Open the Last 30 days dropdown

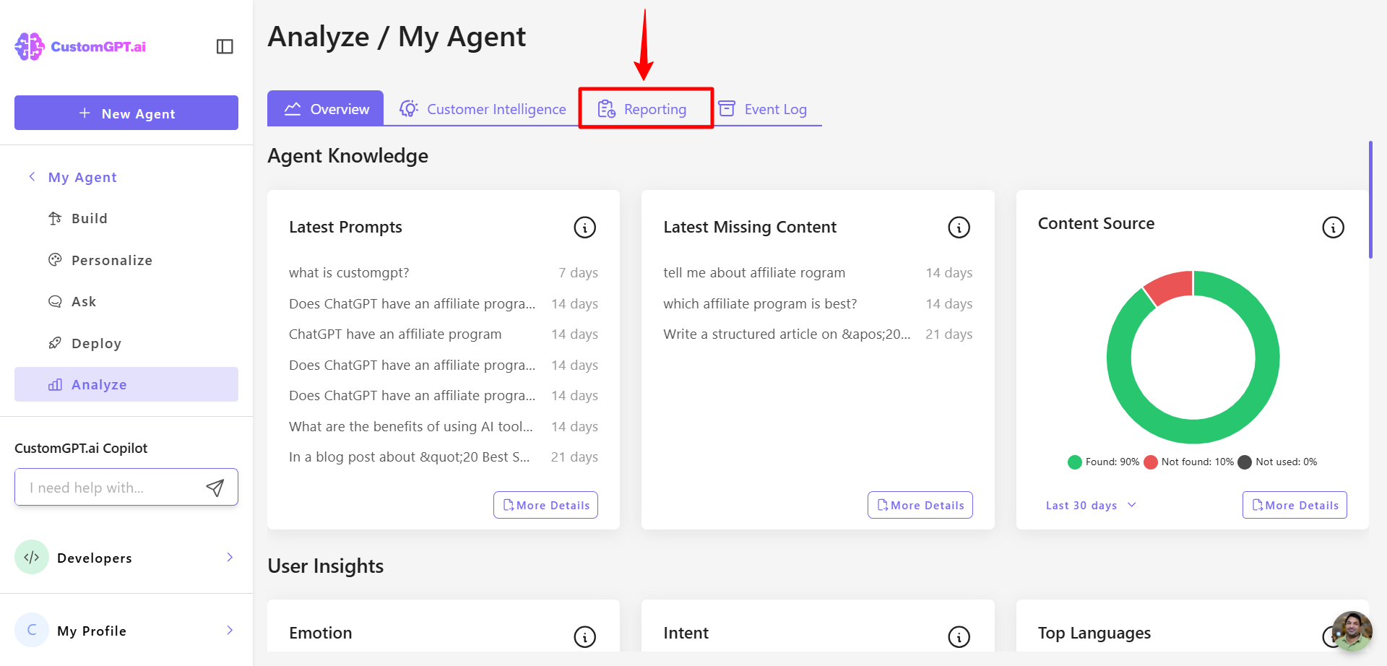(1091, 505)
